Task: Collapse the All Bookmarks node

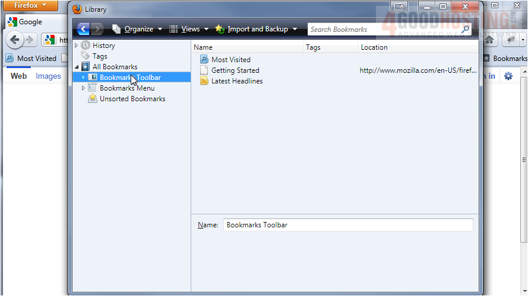Action: click(76, 67)
